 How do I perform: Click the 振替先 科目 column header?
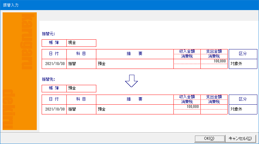(81, 99)
